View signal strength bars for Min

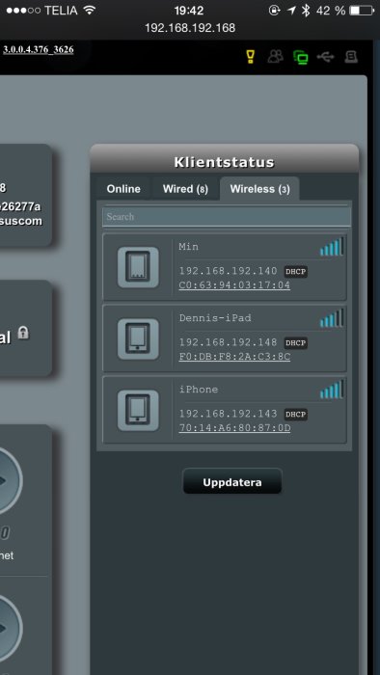point(332,247)
